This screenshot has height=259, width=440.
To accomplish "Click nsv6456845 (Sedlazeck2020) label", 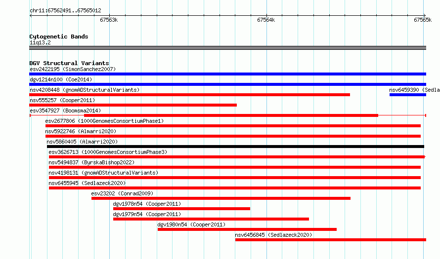I will 273,235.
